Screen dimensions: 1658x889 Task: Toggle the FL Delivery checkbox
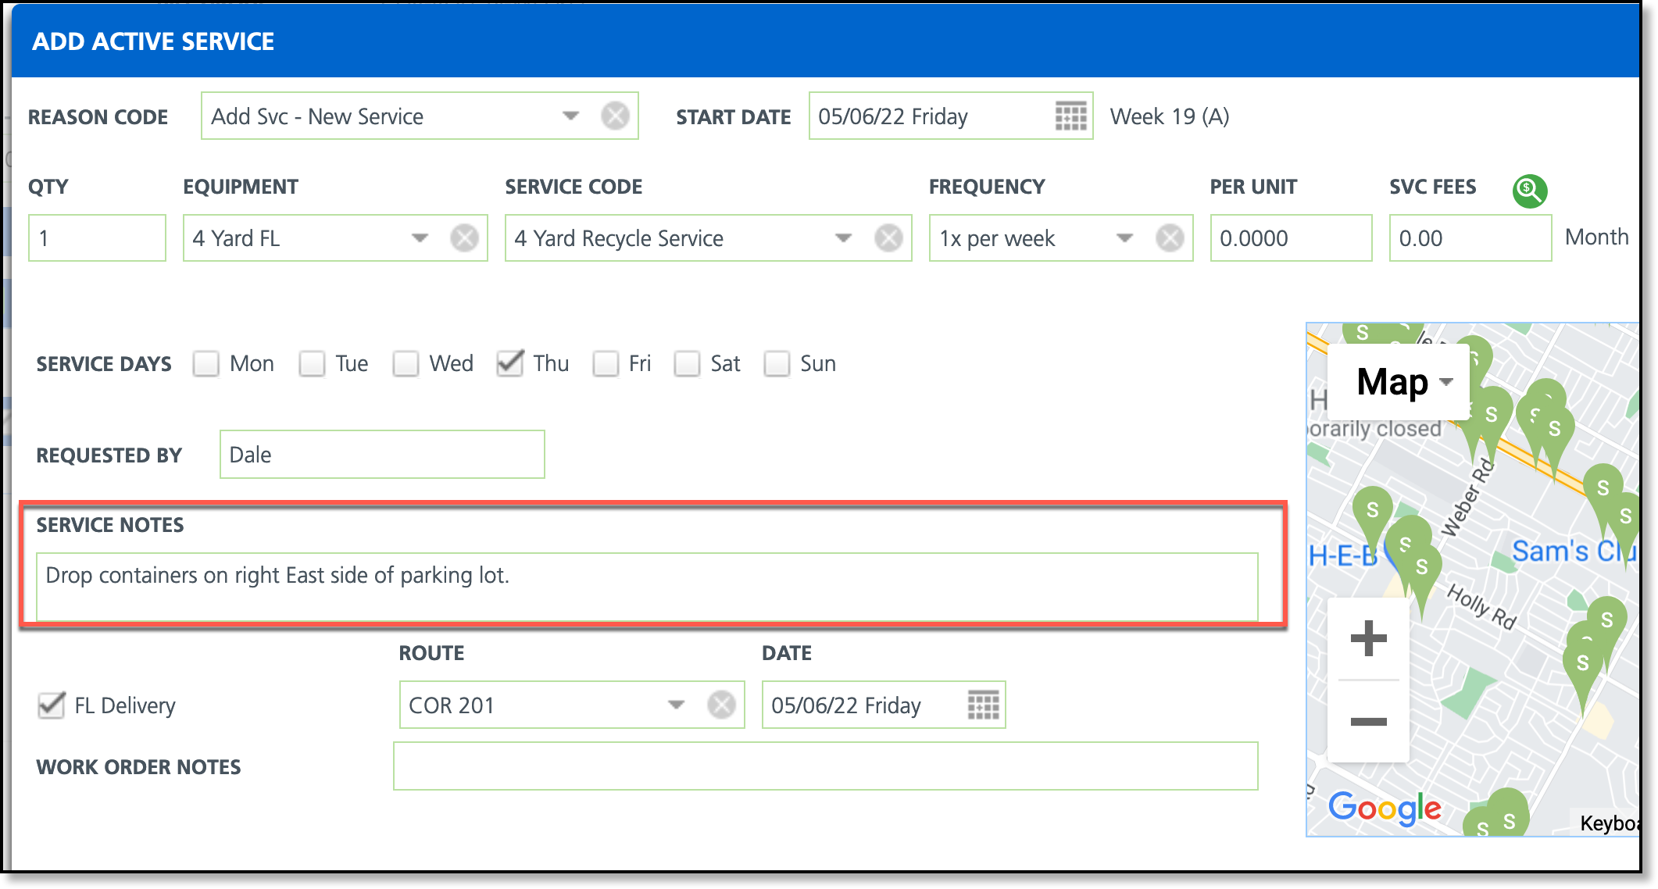pyautogui.click(x=52, y=705)
